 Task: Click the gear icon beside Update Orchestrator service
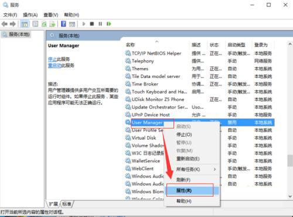128,107
